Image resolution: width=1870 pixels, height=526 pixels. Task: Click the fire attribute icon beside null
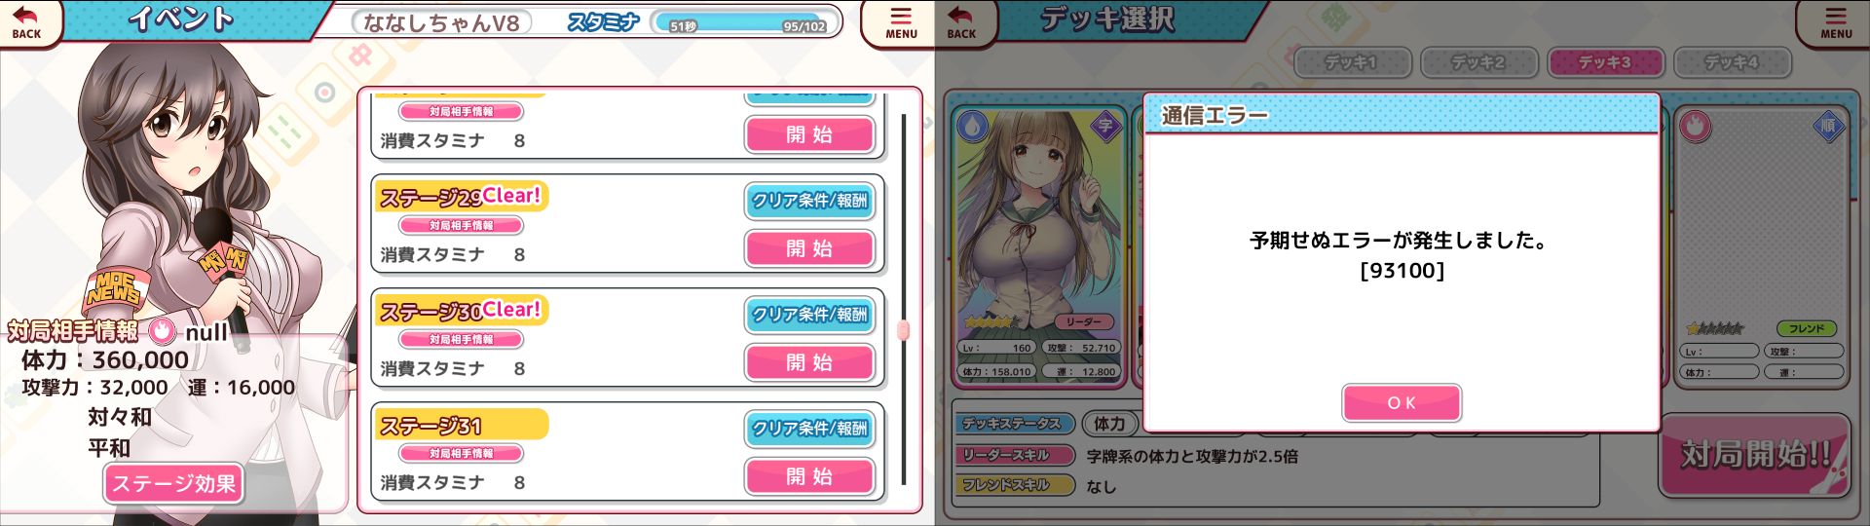tap(162, 331)
